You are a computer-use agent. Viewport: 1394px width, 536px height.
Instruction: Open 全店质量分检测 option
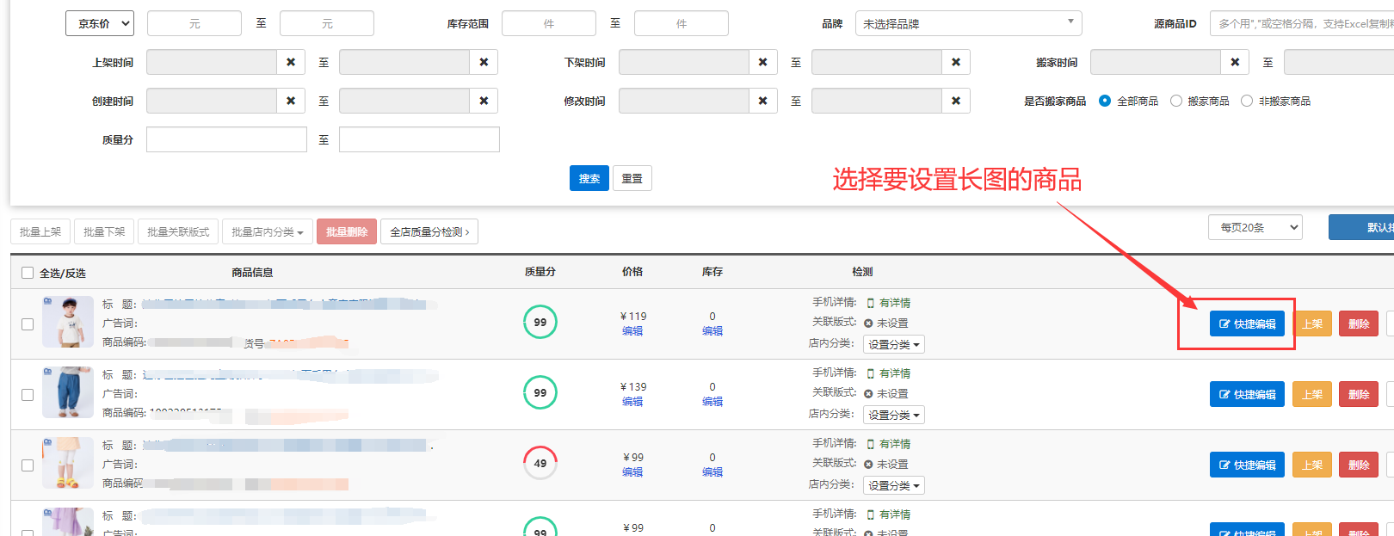tap(429, 231)
